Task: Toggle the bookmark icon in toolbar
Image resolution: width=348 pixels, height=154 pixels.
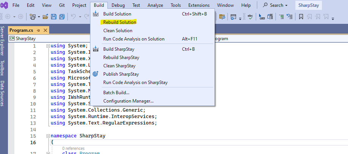Action: click(x=301, y=17)
